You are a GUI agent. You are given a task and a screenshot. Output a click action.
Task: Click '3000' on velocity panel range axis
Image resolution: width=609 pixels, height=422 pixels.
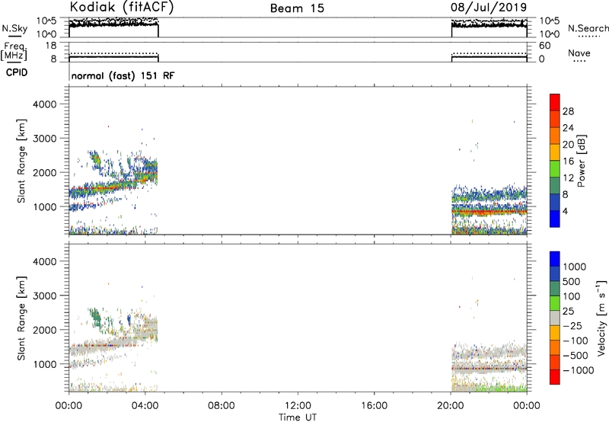(44, 296)
